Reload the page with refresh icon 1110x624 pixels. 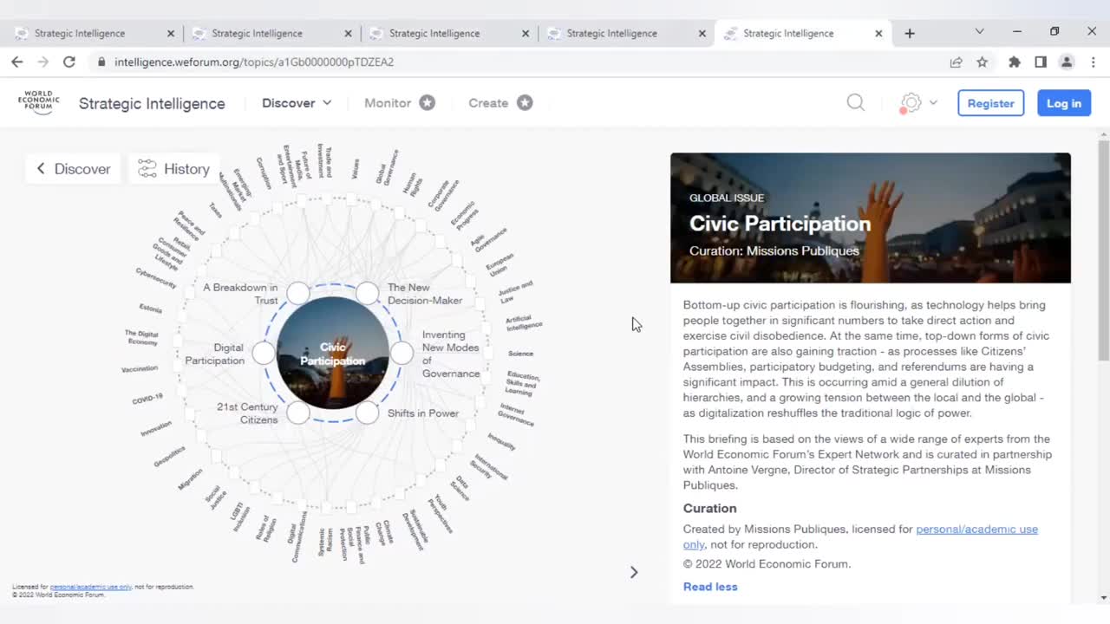[x=69, y=62]
